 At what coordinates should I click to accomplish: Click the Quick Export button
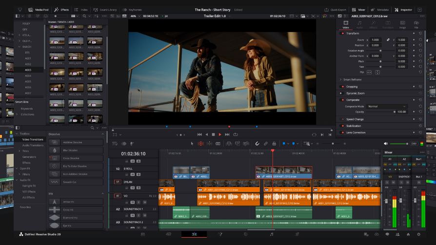tap(337, 9)
